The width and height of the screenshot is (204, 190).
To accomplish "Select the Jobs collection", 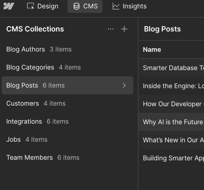I will (x=14, y=140).
